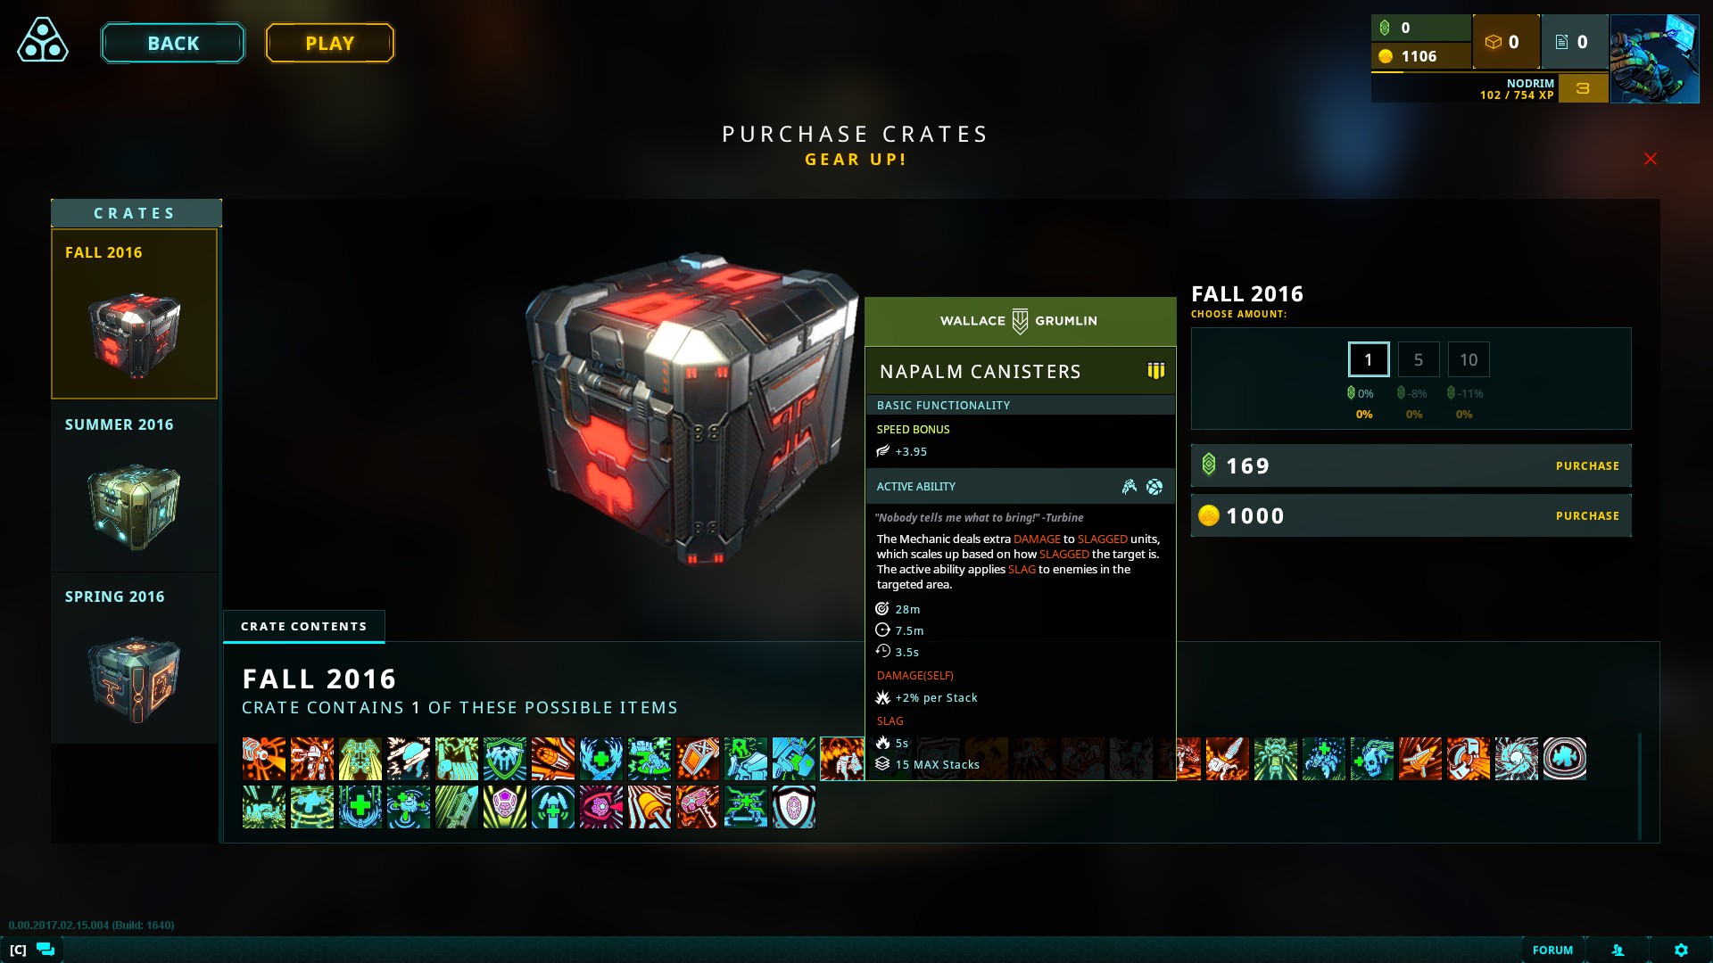
Task: Select the white shield with pink emblem item
Action: pos(794,807)
